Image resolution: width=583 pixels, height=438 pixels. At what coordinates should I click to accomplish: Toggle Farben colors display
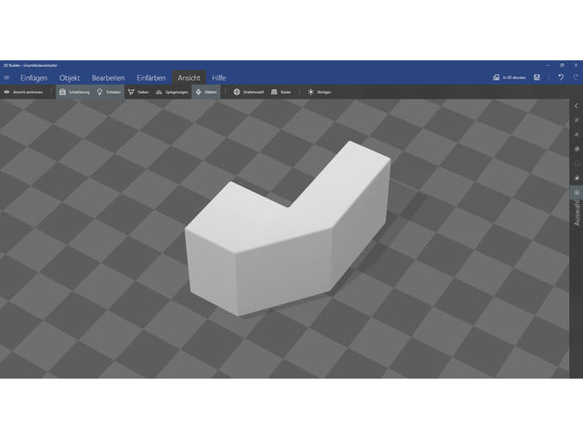(138, 92)
